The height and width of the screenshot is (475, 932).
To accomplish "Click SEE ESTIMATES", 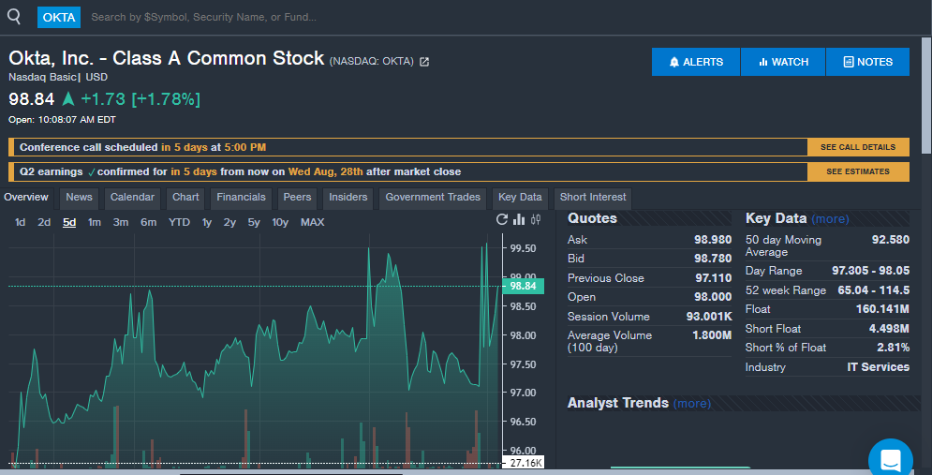I will (858, 171).
